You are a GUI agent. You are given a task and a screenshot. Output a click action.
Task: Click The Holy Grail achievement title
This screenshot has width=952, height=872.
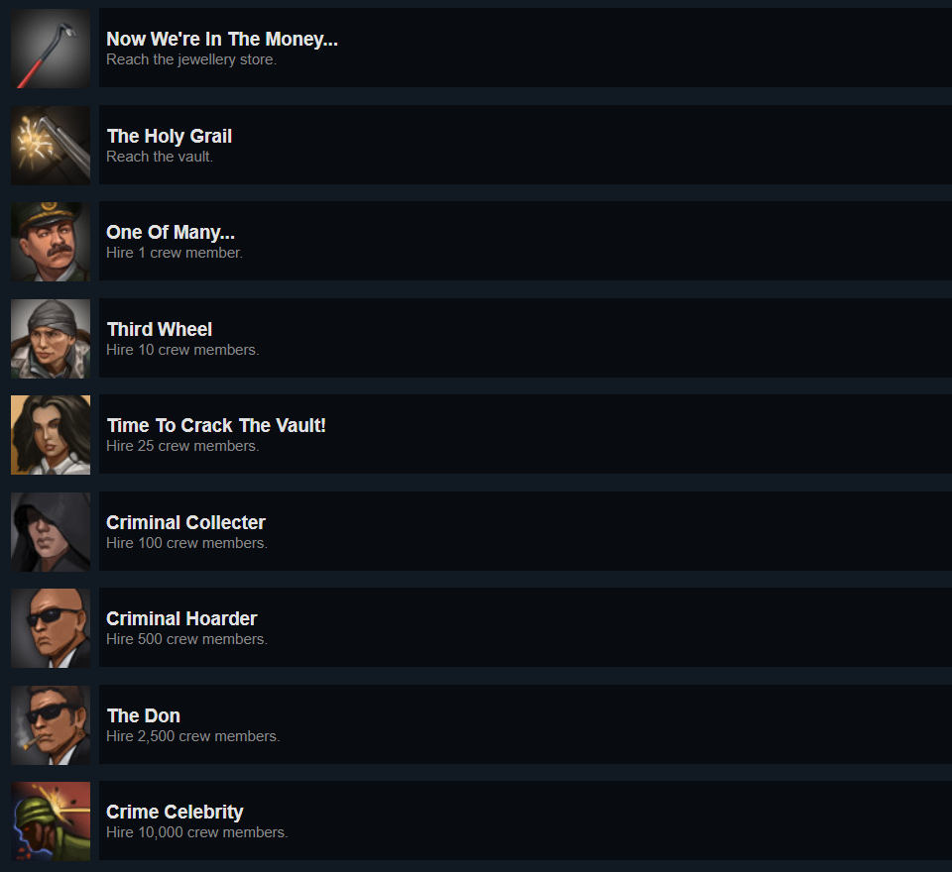pos(170,136)
